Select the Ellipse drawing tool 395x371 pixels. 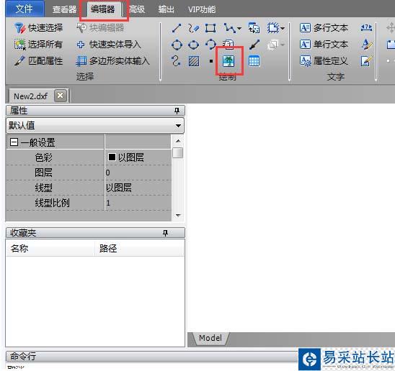coord(193,45)
